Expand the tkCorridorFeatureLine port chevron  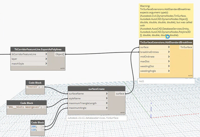46,54
